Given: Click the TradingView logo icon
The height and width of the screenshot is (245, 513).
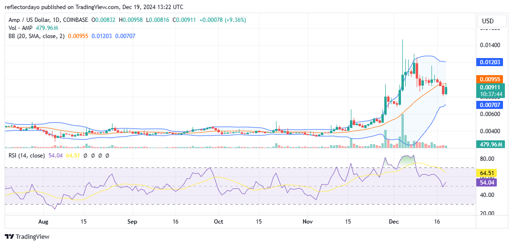Looking at the screenshot, I should pyautogui.click(x=9, y=237).
